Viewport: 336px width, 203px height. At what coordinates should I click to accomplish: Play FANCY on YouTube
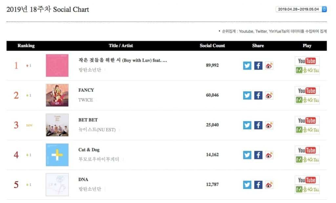pos(307,91)
